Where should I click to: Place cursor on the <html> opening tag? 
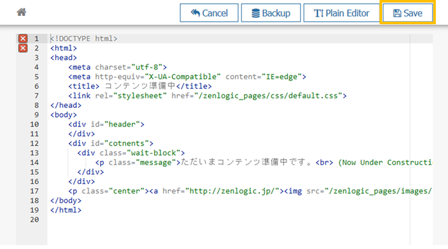tap(63, 48)
